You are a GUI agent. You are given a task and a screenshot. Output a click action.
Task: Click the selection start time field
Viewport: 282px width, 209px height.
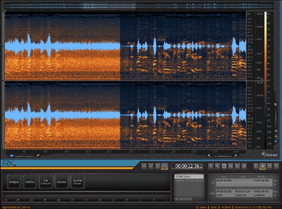tap(225, 181)
